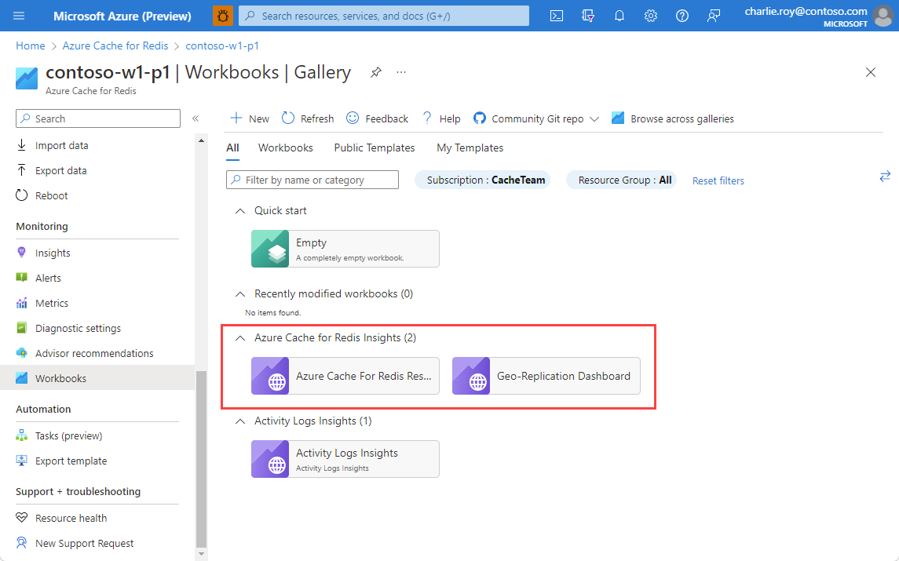Image resolution: width=899 pixels, height=561 pixels.
Task: Open Insights under Monitoring
Action: tap(53, 252)
